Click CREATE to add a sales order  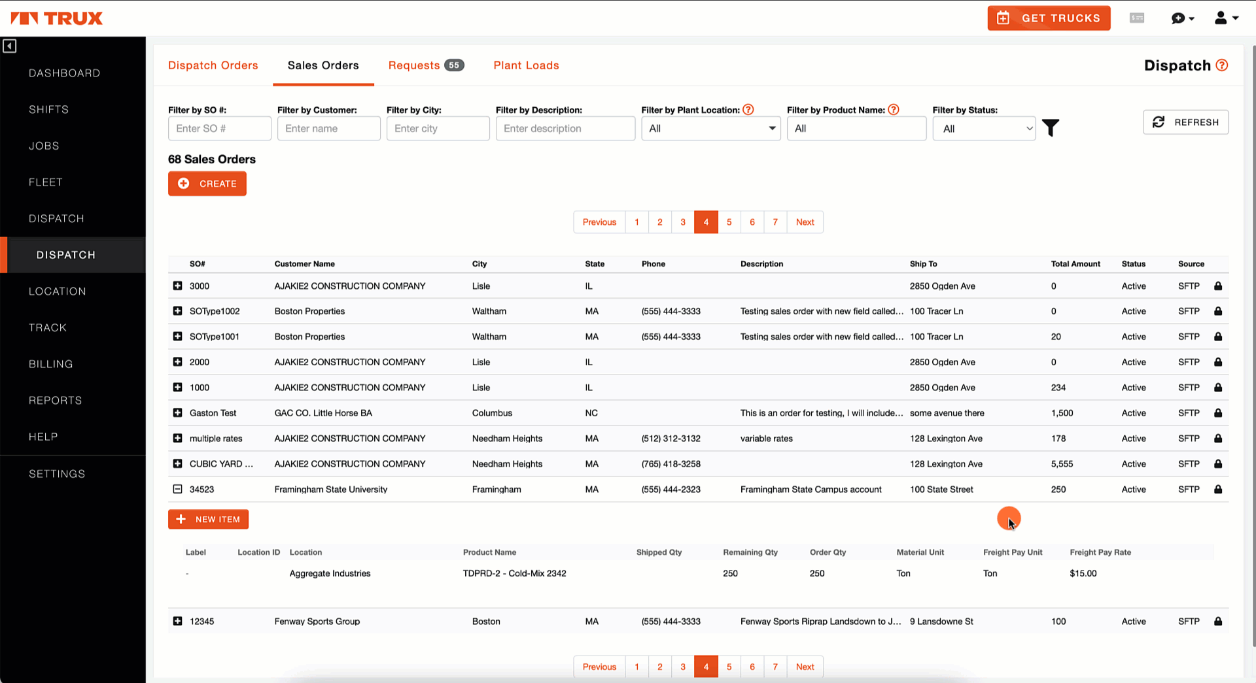207,184
